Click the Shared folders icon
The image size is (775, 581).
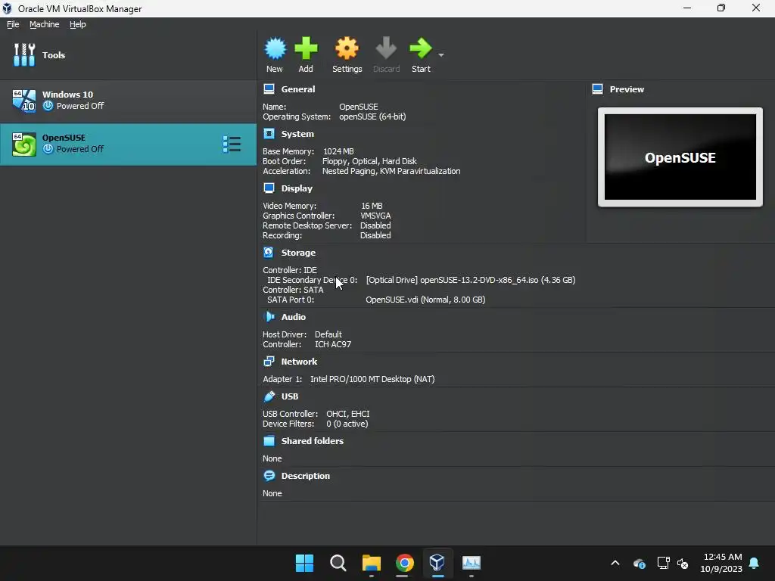tap(269, 441)
